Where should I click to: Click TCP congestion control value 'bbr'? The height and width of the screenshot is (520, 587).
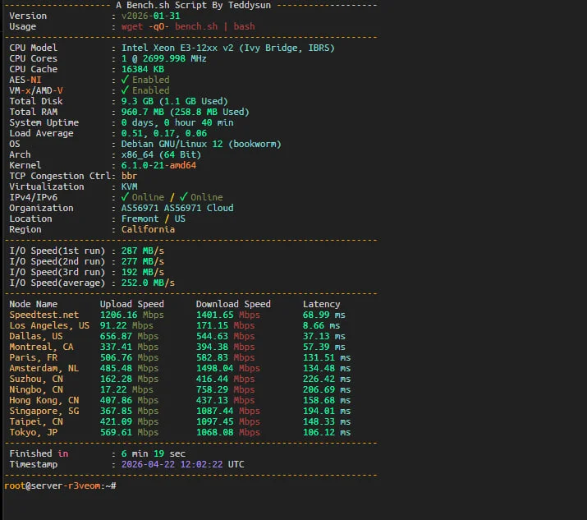(x=129, y=176)
